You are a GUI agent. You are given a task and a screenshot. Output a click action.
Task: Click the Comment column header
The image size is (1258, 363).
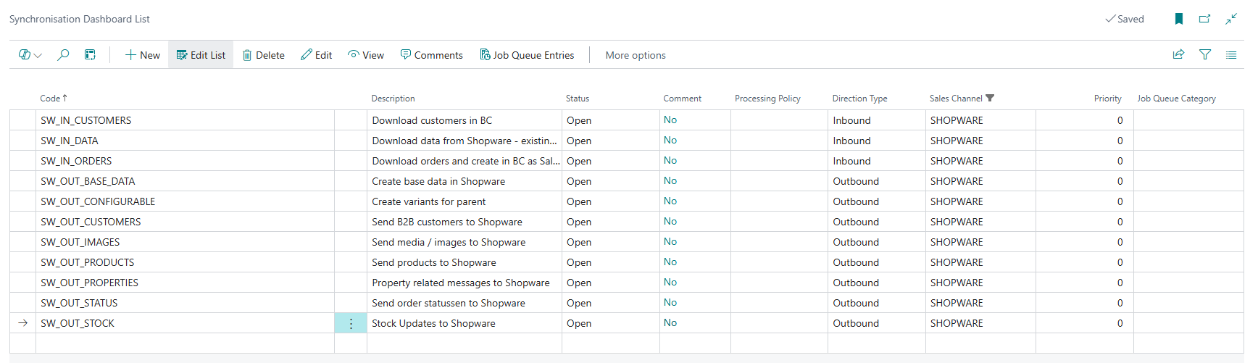682,99
